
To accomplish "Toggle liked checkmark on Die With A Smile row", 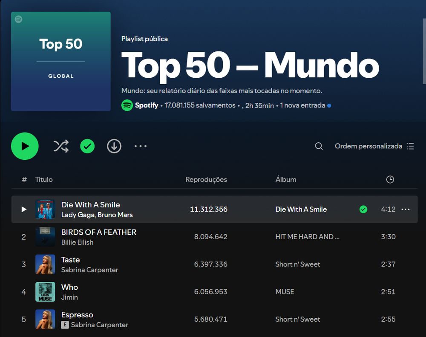I will click(363, 210).
